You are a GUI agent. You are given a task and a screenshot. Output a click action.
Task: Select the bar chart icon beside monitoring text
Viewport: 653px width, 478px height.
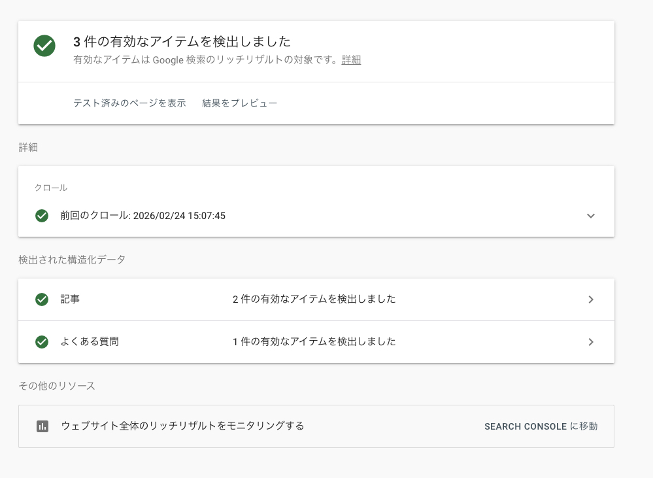click(x=42, y=426)
